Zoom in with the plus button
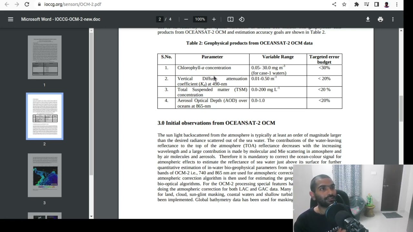Viewport: 413px width, 232px height. click(x=214, y=19)
